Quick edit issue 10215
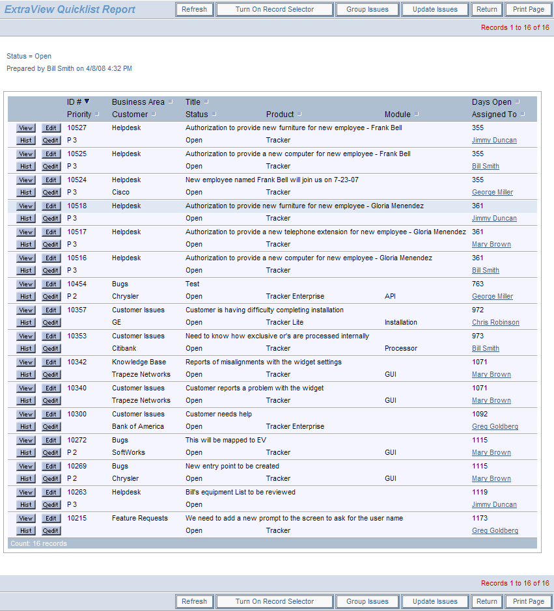The height and width of the screenshot is (611, 554). click(x=51, y=531)
